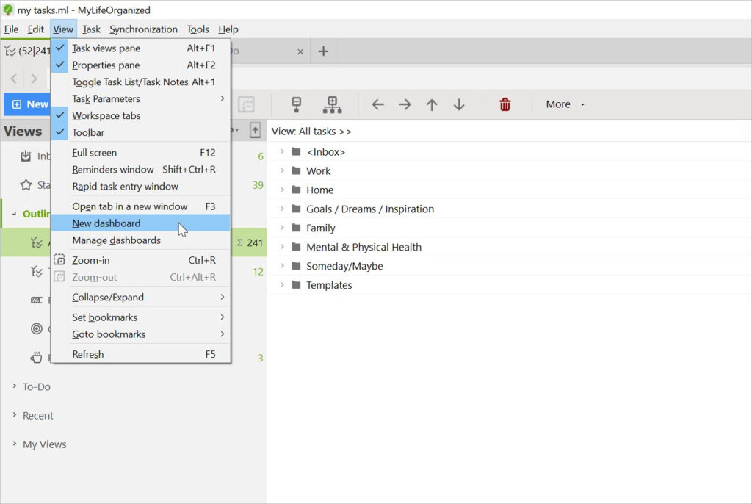Open the Synchronization menu
The image size is (752, 504).
coord(143,29)
